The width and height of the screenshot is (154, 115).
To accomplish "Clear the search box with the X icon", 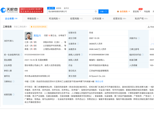I will [96, 11].
